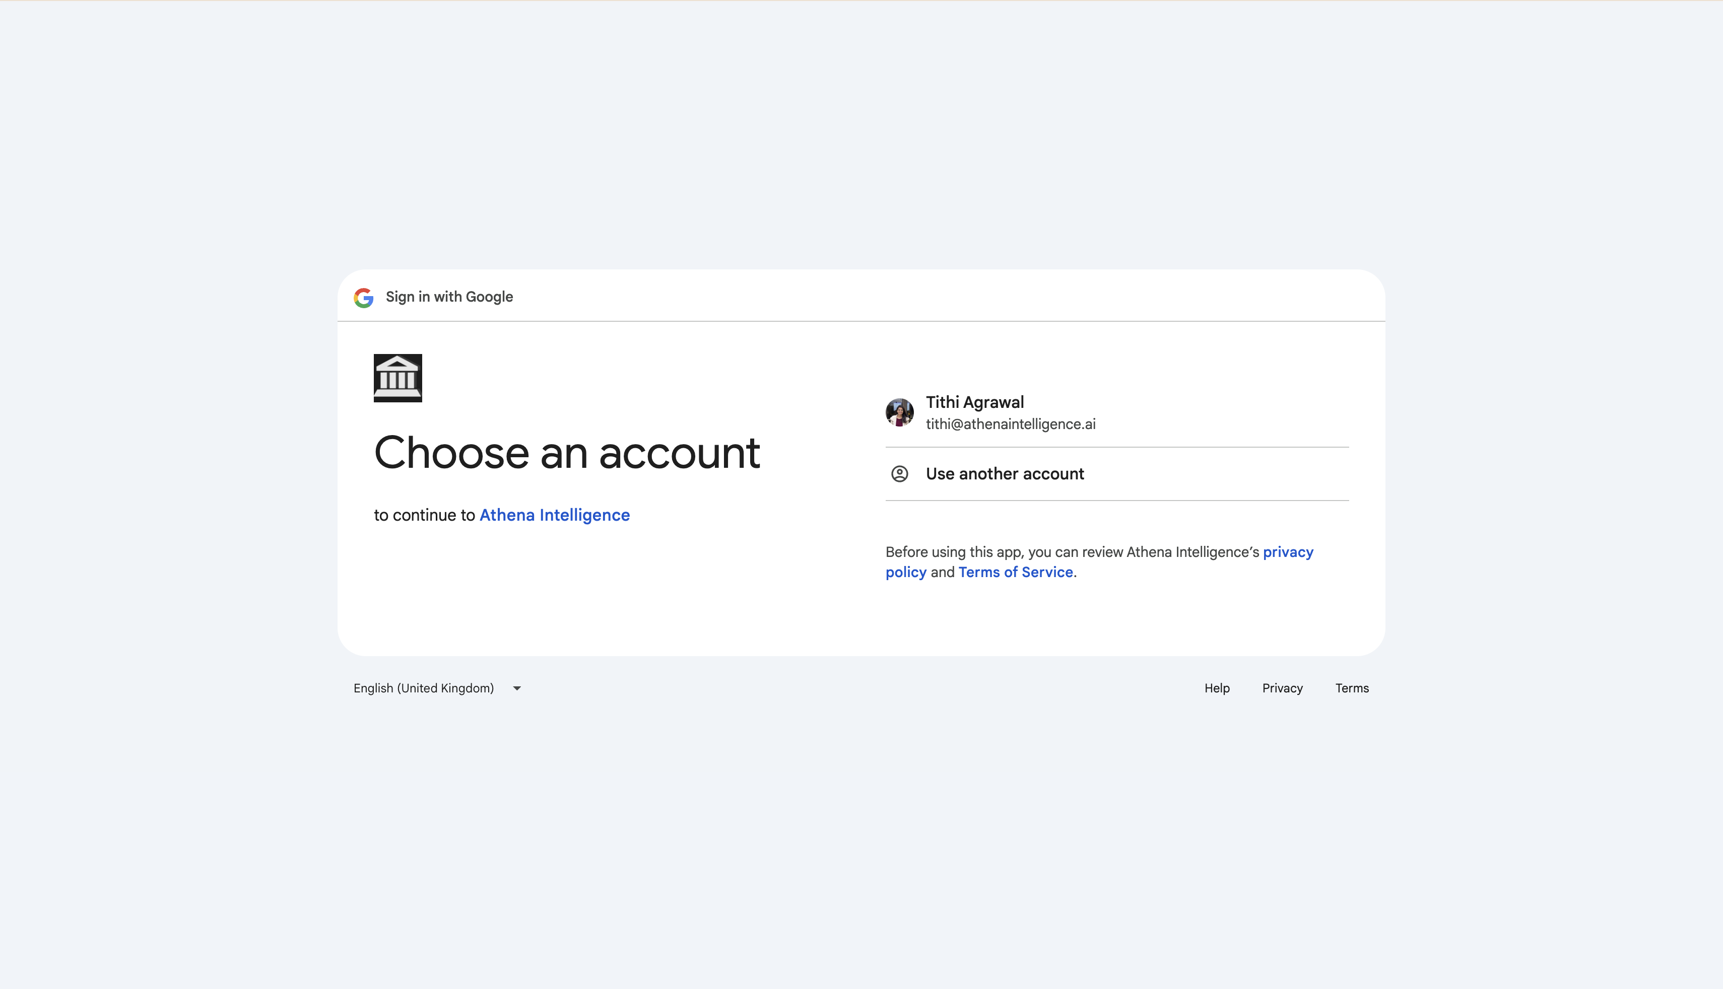1723x989 pixels.
Task: Click the Sign in with Google header text
Action: point(449,298)
